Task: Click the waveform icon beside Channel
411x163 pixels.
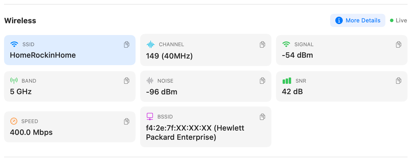Action: pyautogui.click(x=151, y=44)
